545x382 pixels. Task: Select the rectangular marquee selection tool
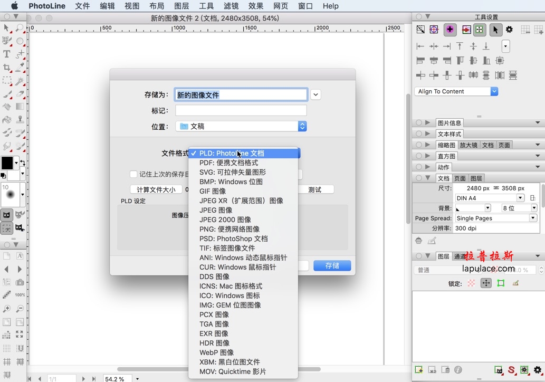[6, 81]
